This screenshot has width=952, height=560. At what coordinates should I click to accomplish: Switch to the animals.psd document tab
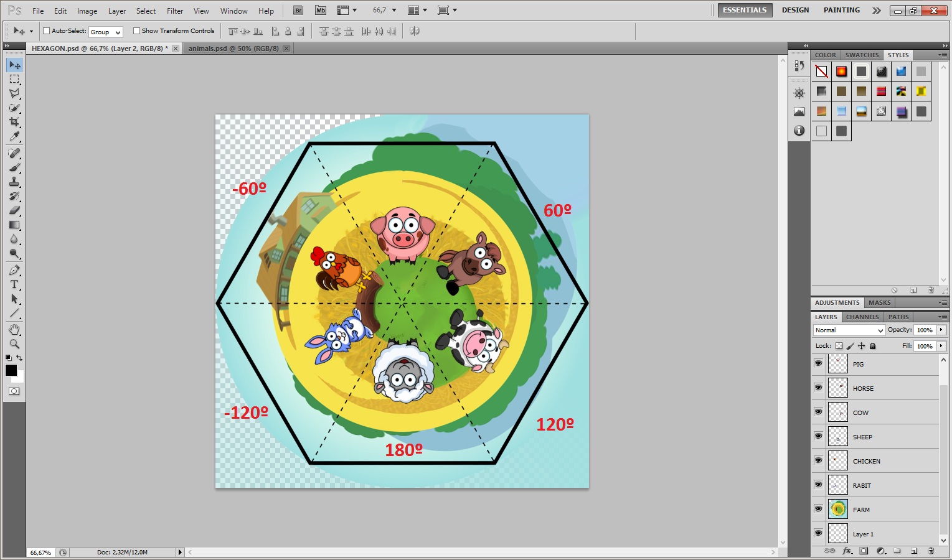(233, 49)
